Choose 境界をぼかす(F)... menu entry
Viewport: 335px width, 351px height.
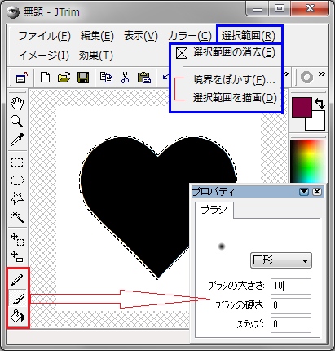pyautogui.click(x=234, y=80)
